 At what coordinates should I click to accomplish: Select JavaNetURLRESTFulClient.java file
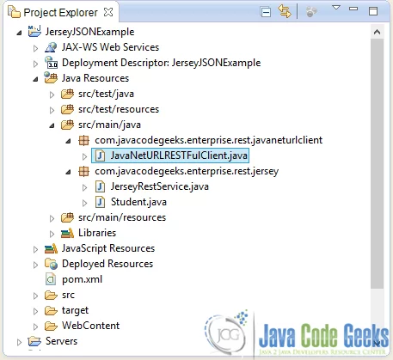(x=170, y=156)
